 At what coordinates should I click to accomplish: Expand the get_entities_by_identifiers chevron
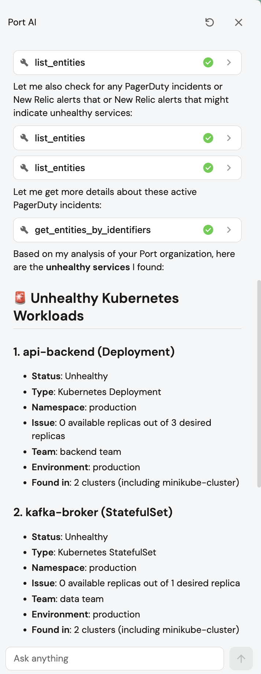coord(229,230)
